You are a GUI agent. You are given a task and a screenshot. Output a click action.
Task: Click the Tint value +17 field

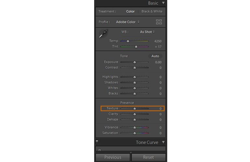tap(158, 47)
